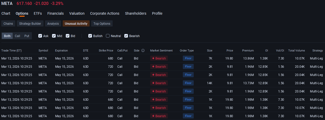Switch to the Financials tab
325x120 pixels.
coord(55,13)
